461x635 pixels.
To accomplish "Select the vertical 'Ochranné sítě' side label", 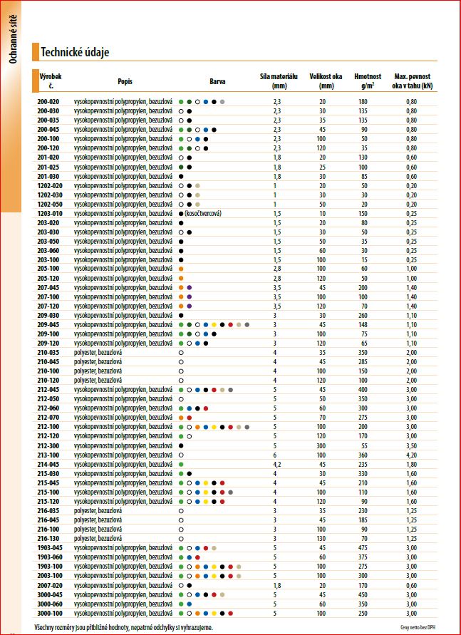I will pyautogui.click(x=14, y=39).
